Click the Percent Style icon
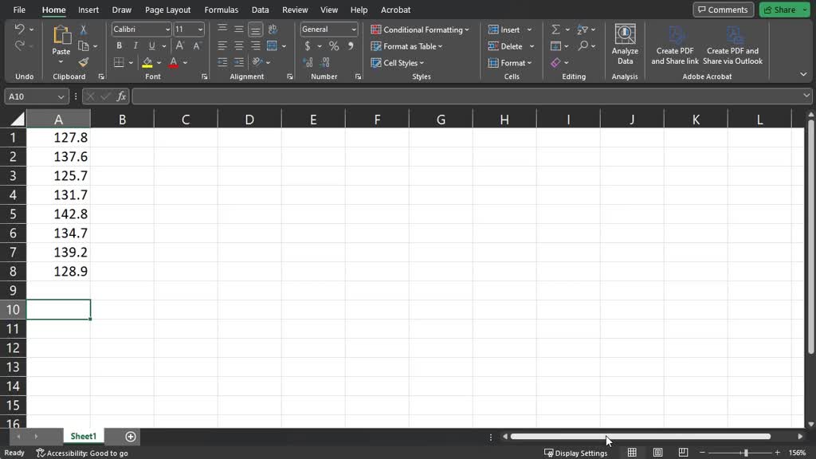 (334, 46)
